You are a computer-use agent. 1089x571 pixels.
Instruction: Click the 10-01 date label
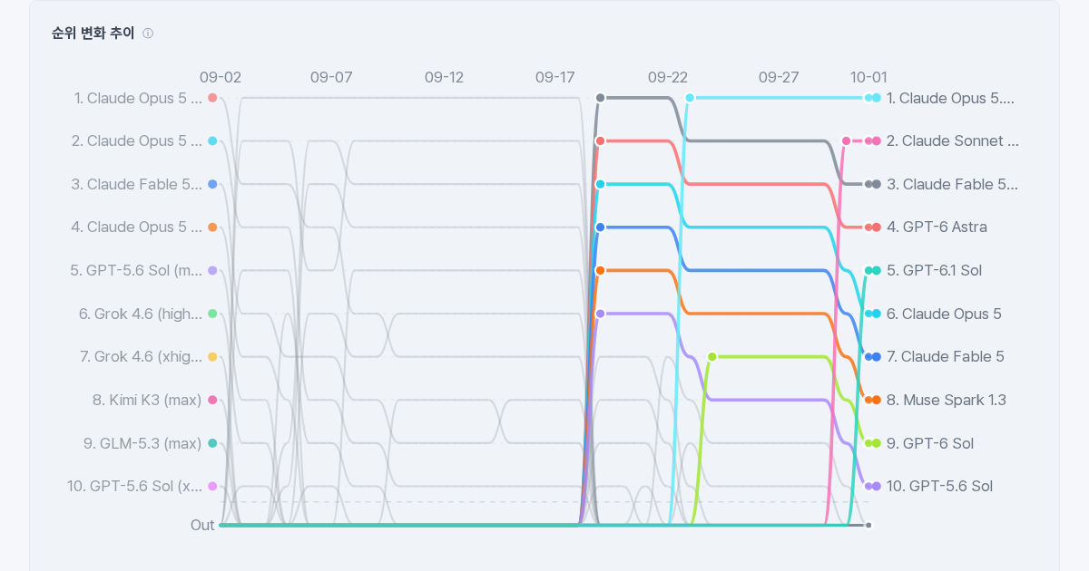click(868, 77)
